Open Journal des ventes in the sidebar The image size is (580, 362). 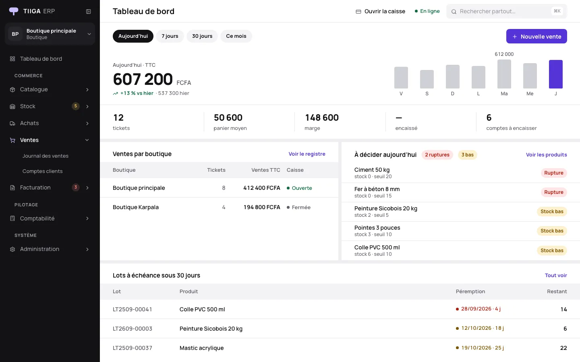coord(46,156)
